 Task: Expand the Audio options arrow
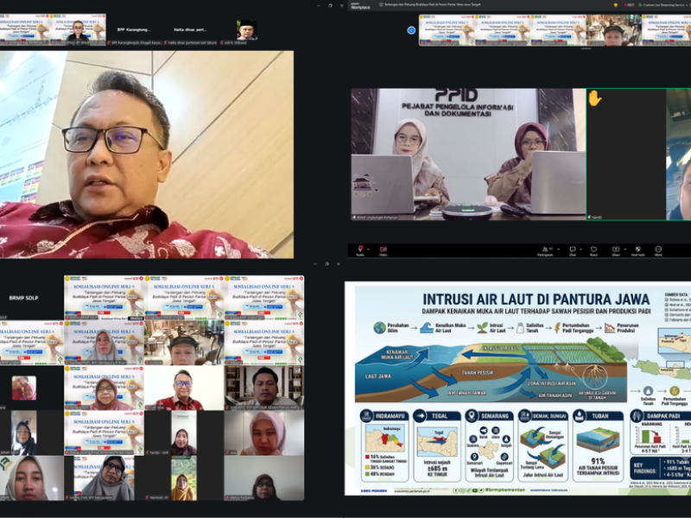[368, 250]
